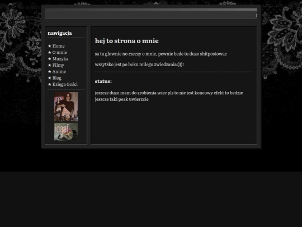
Task: Click the star icon before Księga Gości
Action: (x=50, y=84)
